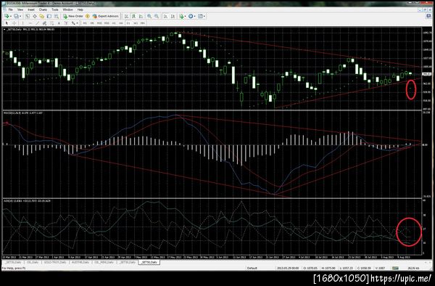This screenshot has width=435, height=286.
Task: Toggle the Expert Advisors button
Action: 106,16
